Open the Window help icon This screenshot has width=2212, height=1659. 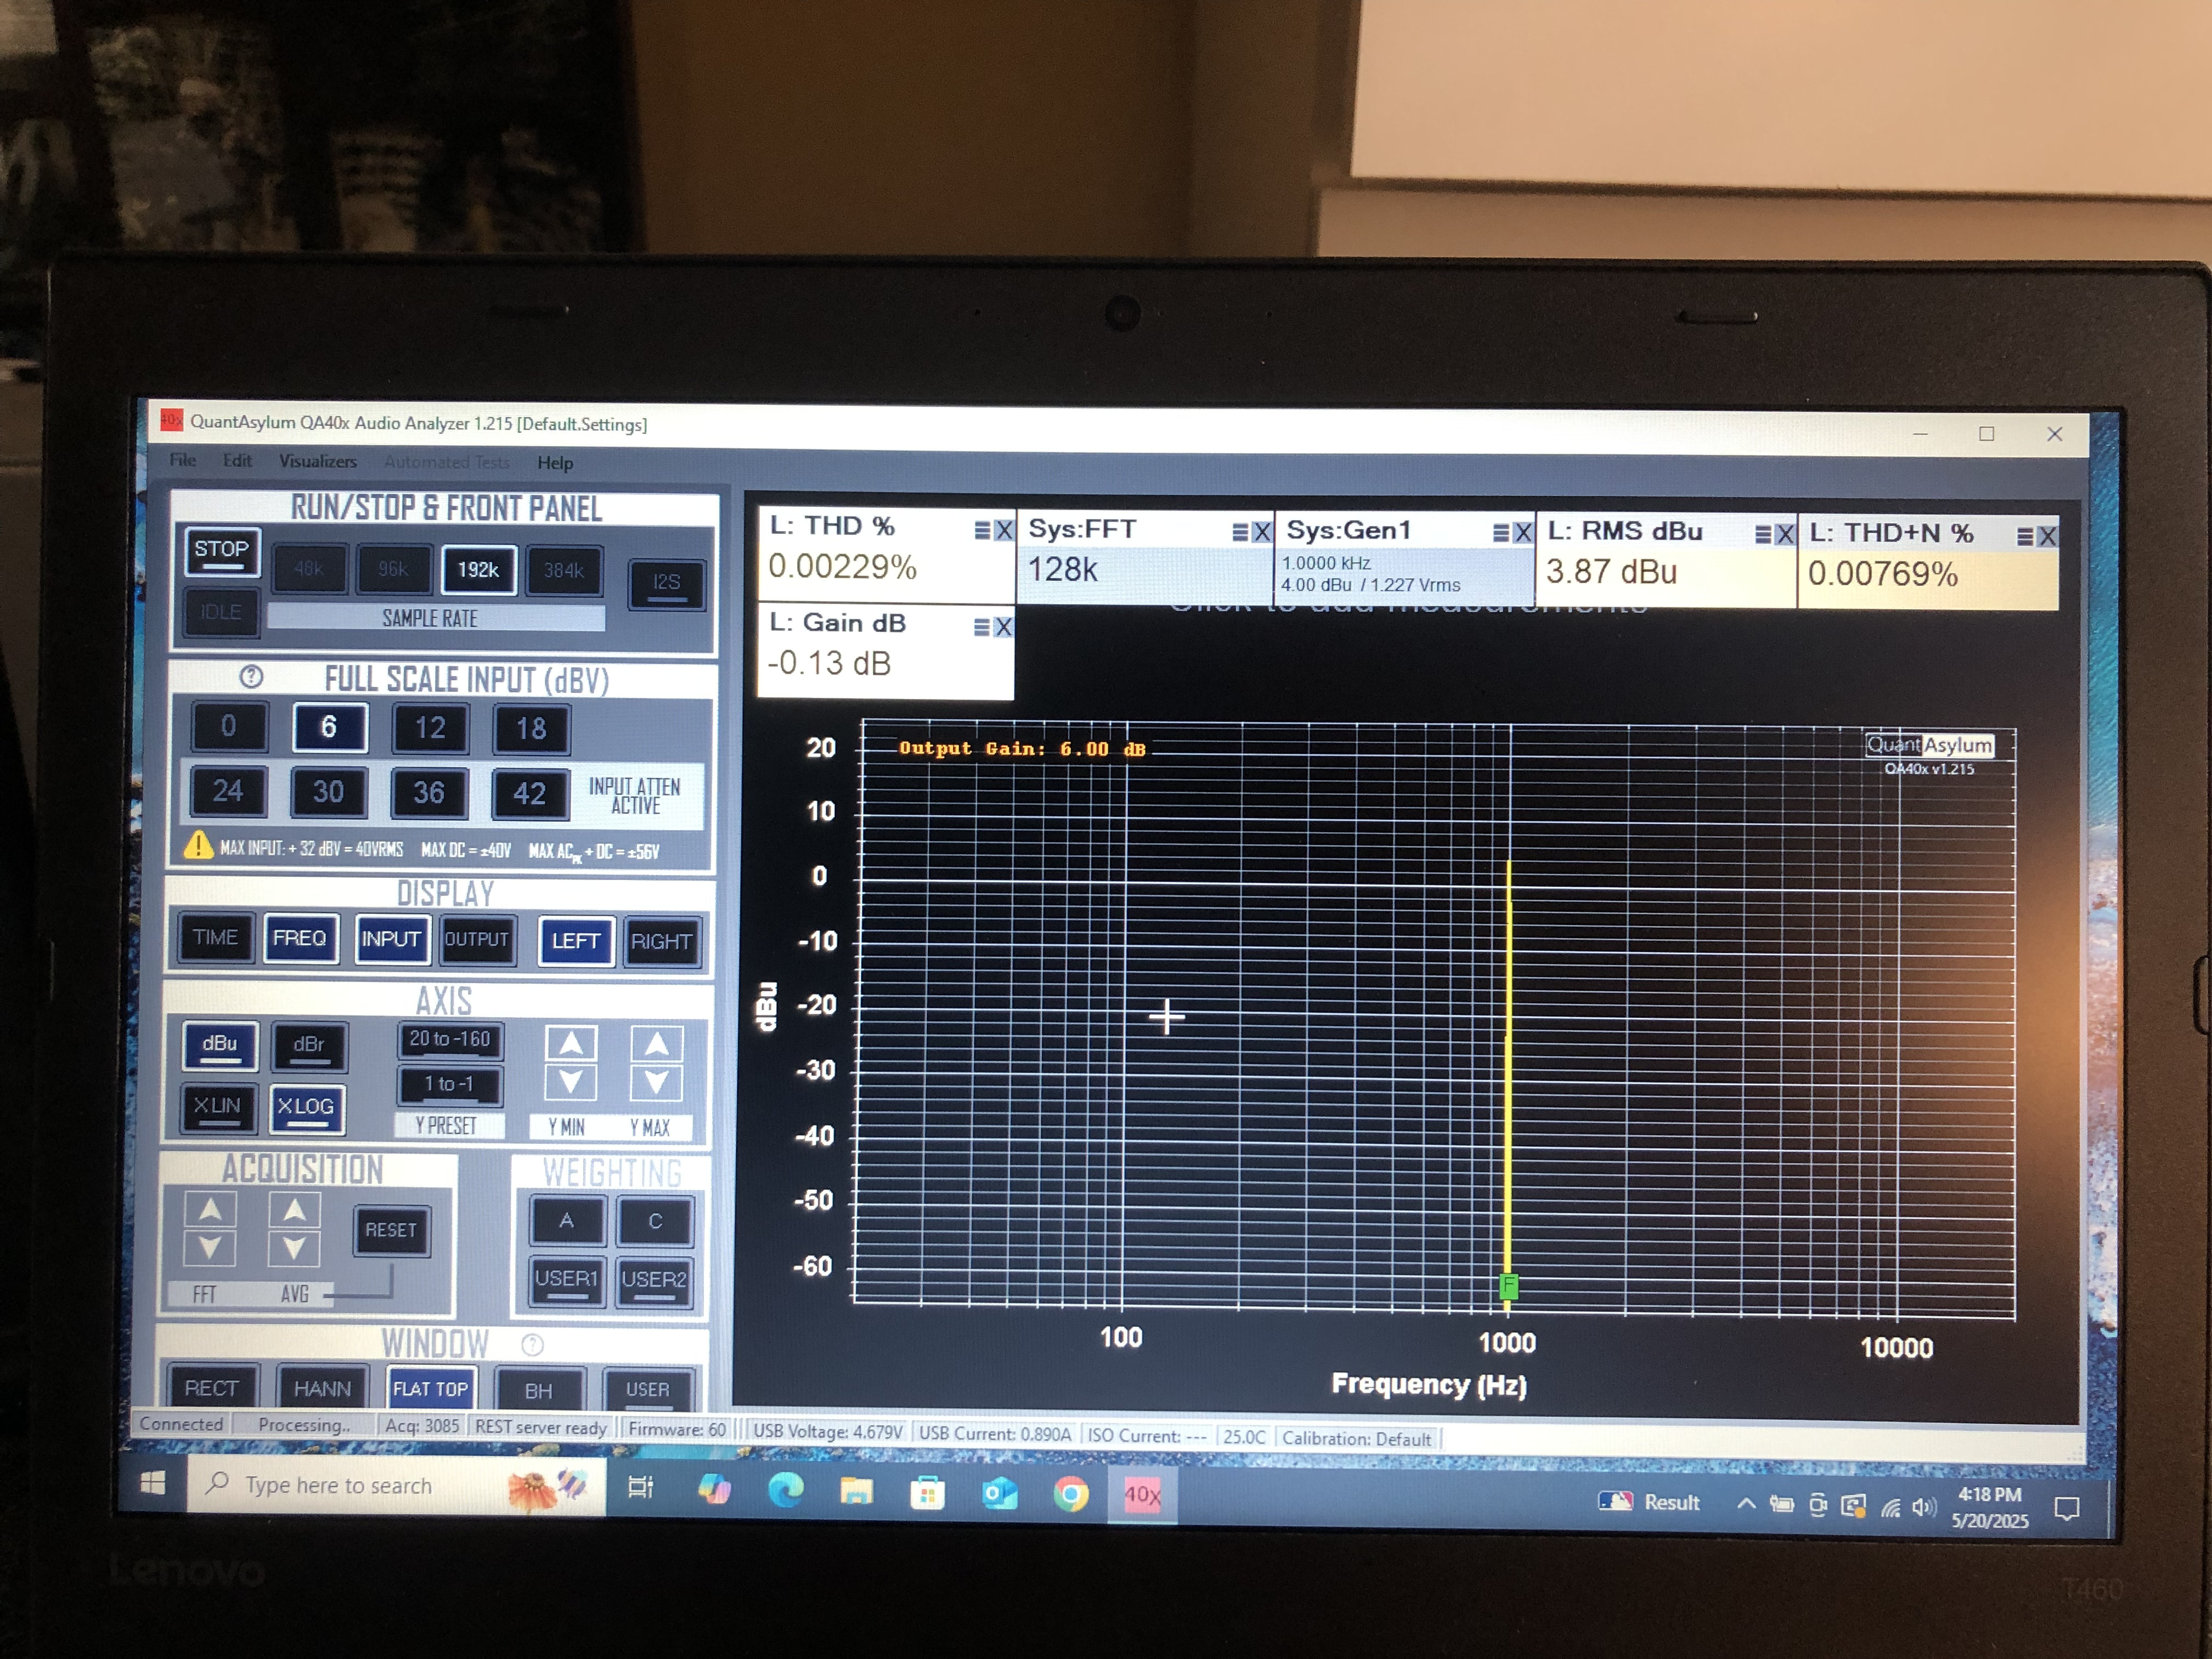pyautogui.click(x=533, y=1345)
